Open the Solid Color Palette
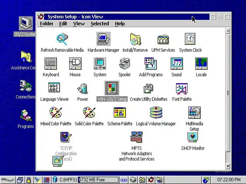 (x=89, y=112)
